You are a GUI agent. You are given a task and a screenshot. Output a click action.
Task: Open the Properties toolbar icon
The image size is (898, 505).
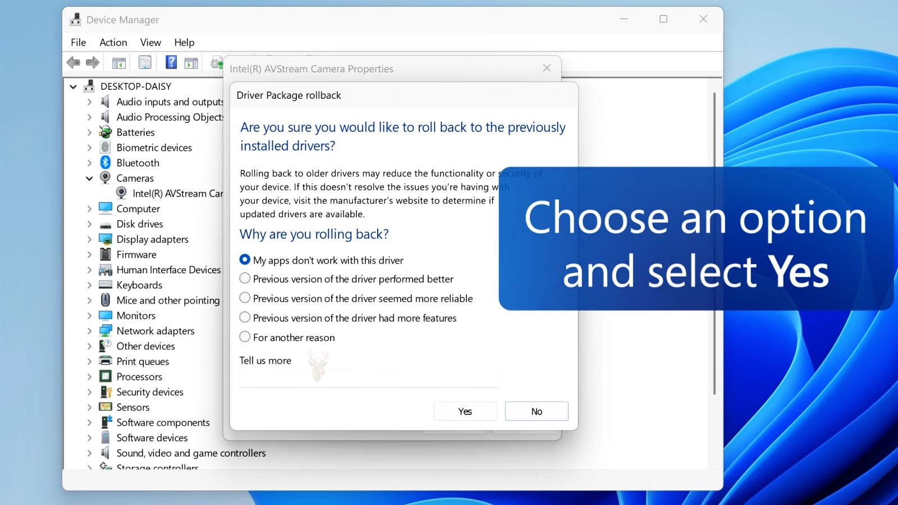click(145, 62)
